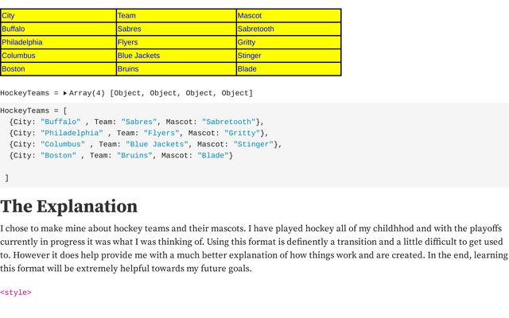Click the Blade mascot cell
Screen dimensions: 509x318
288,69
